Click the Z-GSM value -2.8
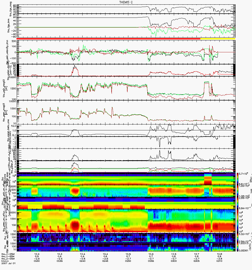Image resolution: width=252 pixels, height=270 pixels. (x=219, y=259)
